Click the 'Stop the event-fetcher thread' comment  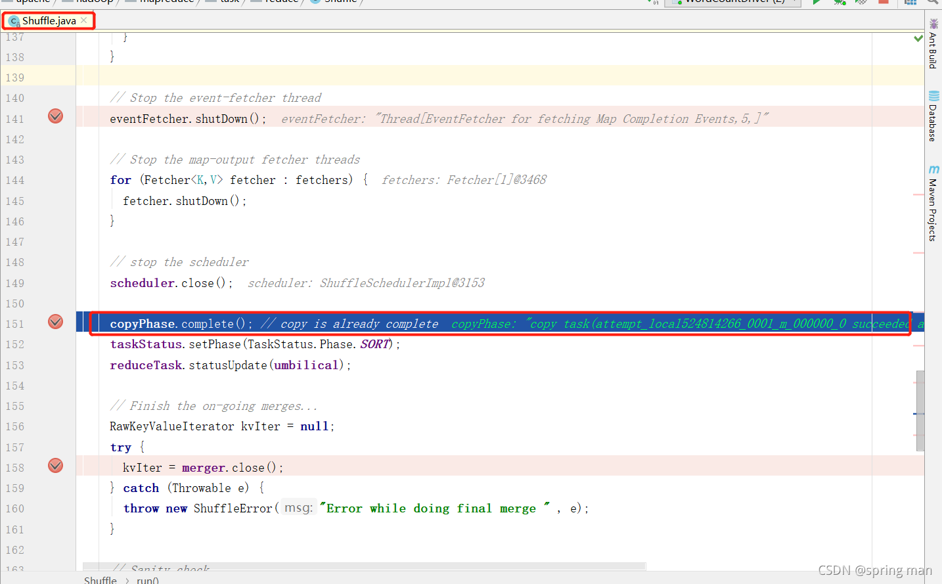click(215, 98)
